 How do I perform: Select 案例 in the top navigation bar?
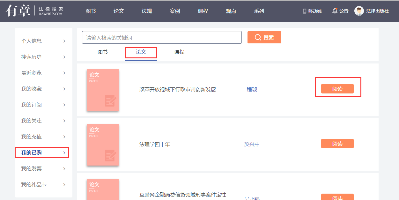(175, 11)
